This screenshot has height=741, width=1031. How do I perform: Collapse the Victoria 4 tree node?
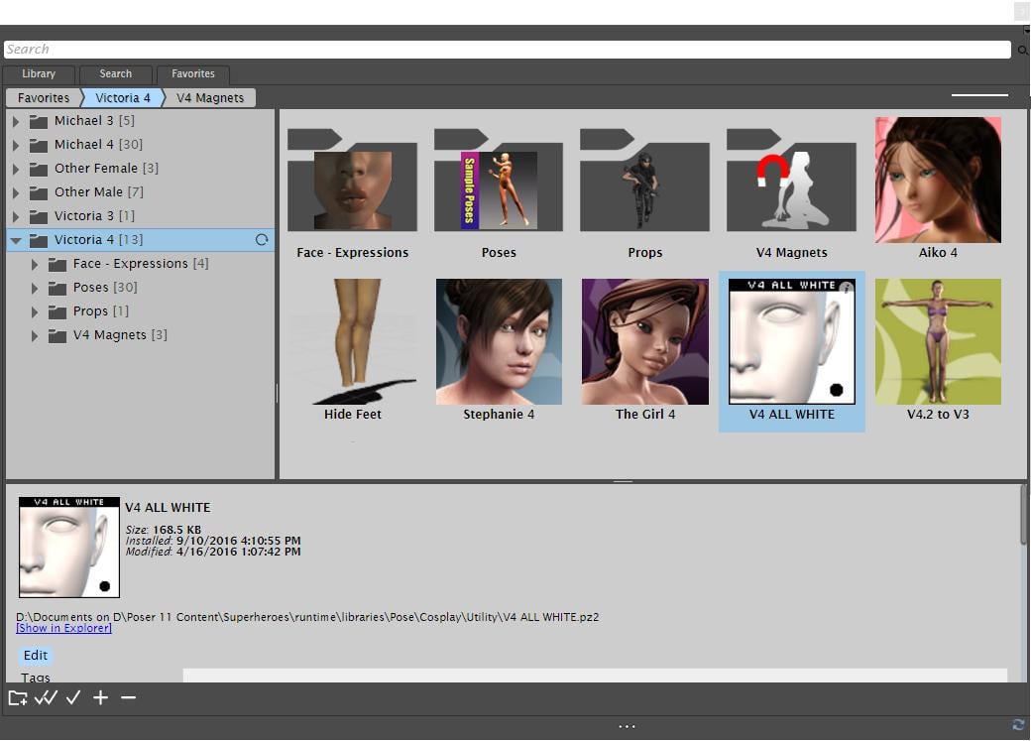coord(16,240)
